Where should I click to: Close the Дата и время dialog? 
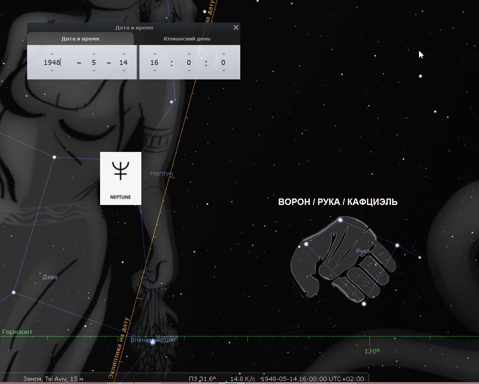[236, 27]
